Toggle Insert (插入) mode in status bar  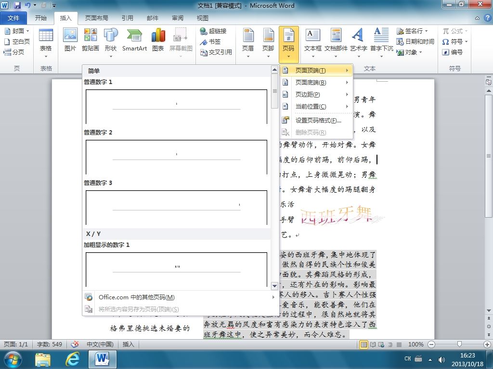point(128,344)
